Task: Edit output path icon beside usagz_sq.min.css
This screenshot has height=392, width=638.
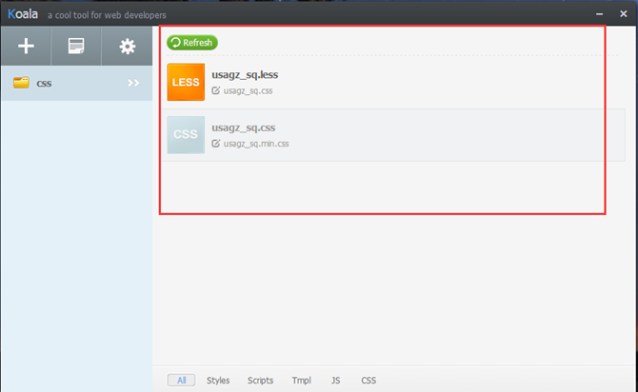Action: 215,144
